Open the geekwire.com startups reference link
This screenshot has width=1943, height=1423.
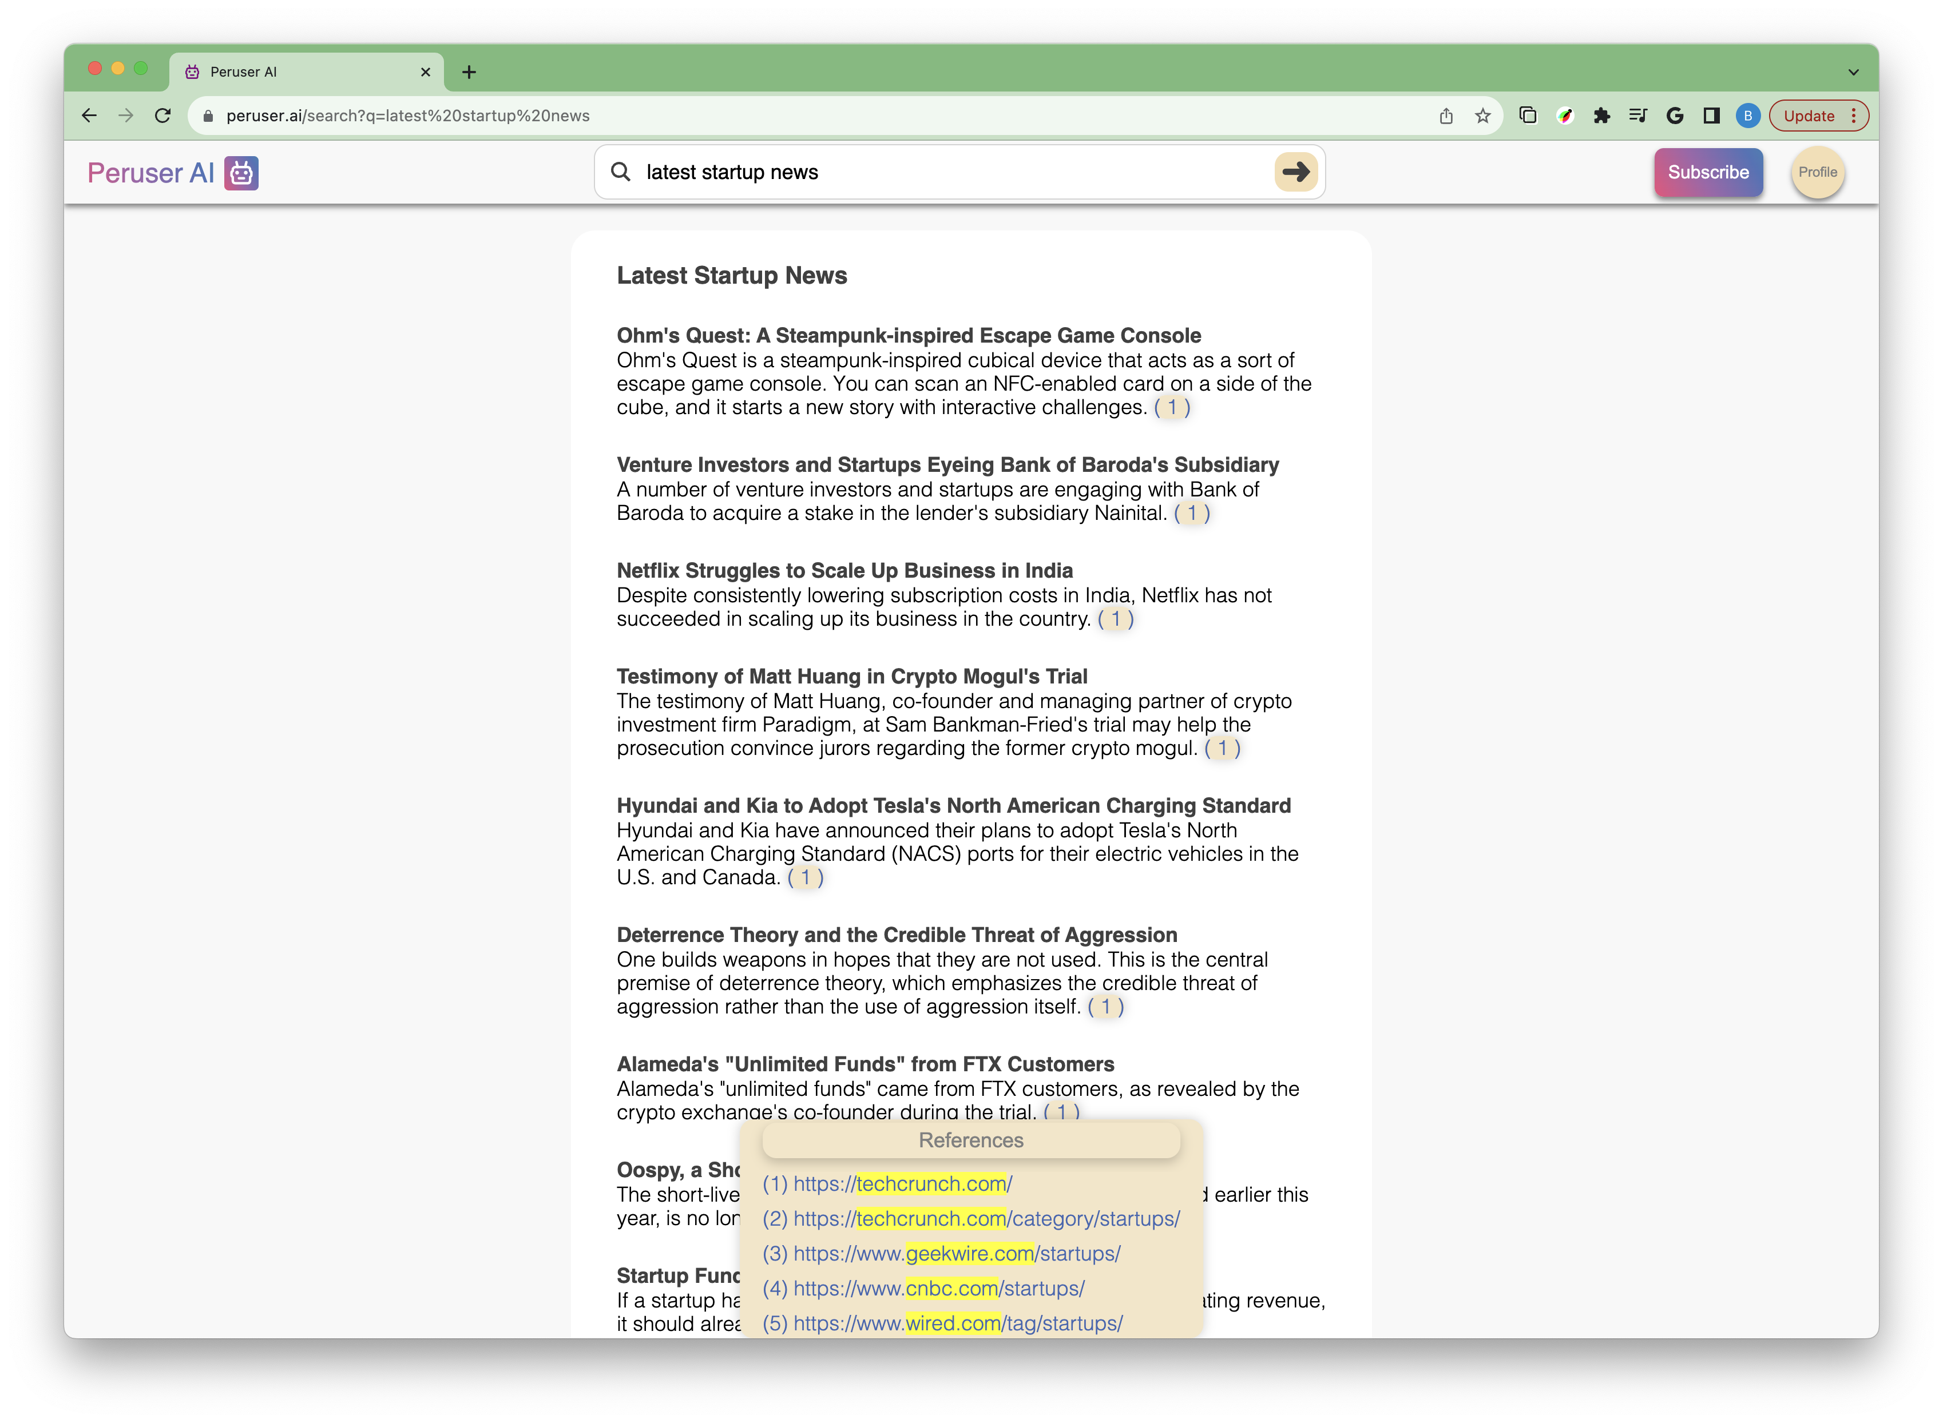957,1253
